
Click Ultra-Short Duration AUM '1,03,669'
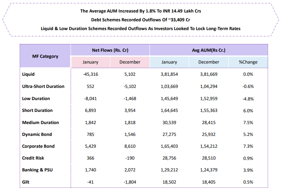(x=169, y=86)
